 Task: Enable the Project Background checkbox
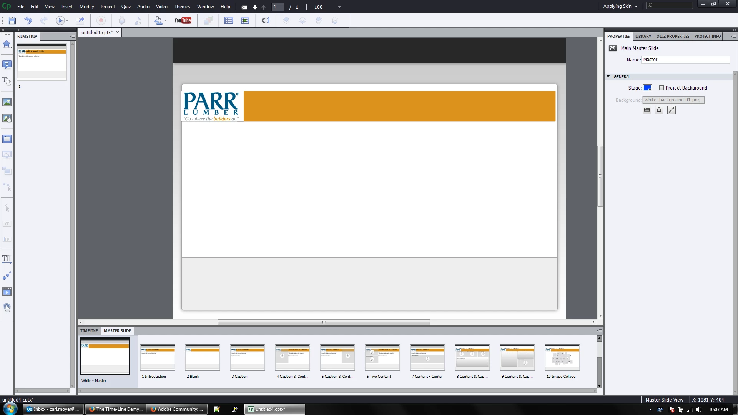pyautogui.click(x=662, y=88)
